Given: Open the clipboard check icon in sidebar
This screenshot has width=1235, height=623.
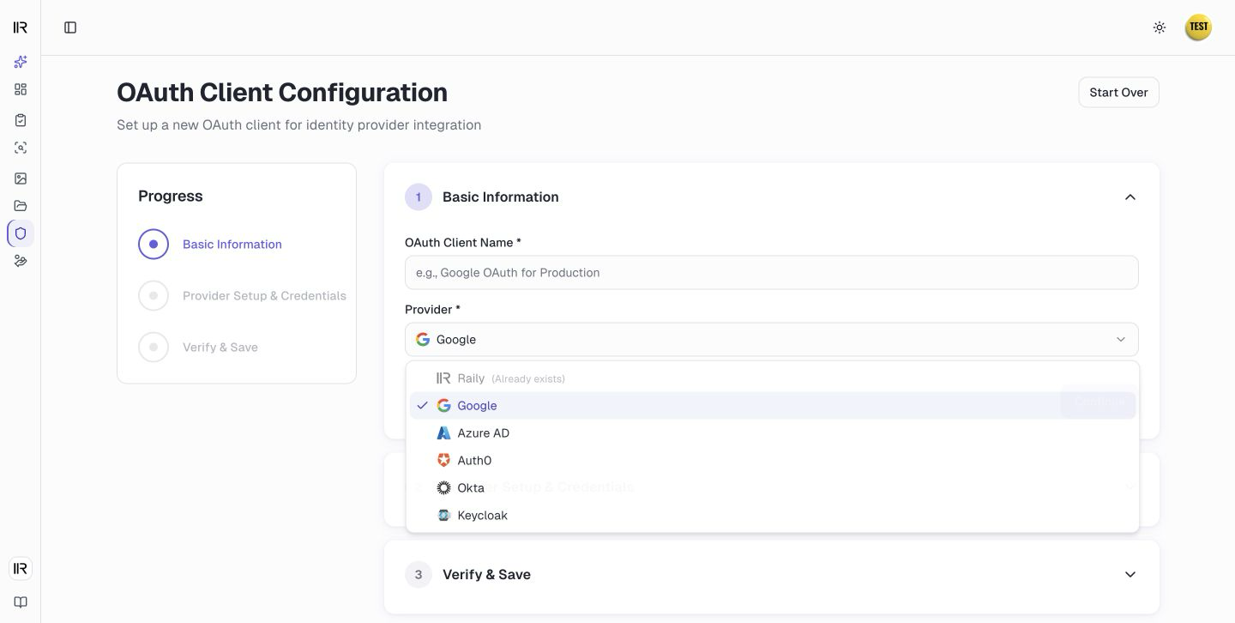Looking at the screenshot, I should click(21, 120).
